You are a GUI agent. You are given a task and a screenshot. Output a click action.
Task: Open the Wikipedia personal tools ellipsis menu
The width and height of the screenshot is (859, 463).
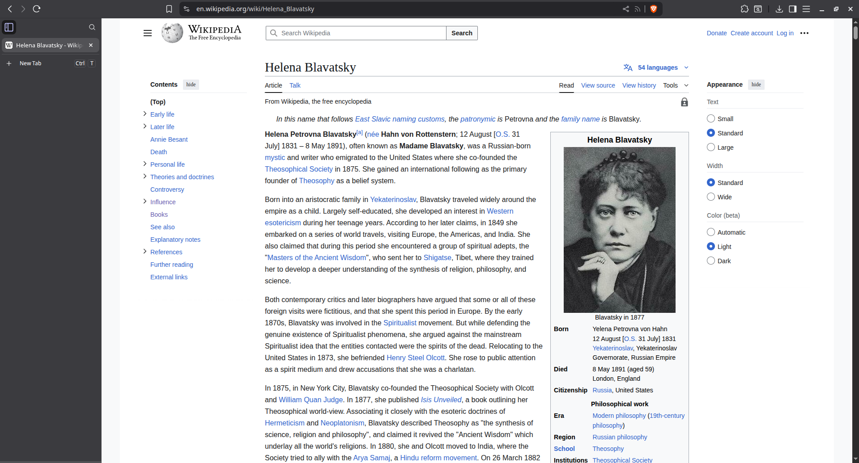tap(804, 33)
